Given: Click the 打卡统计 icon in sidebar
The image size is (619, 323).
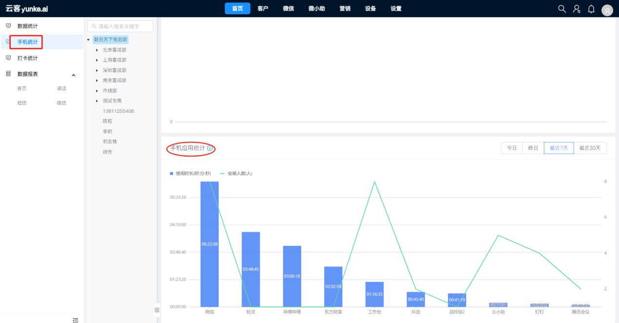Looking at the screenshot, I should 8,58.
